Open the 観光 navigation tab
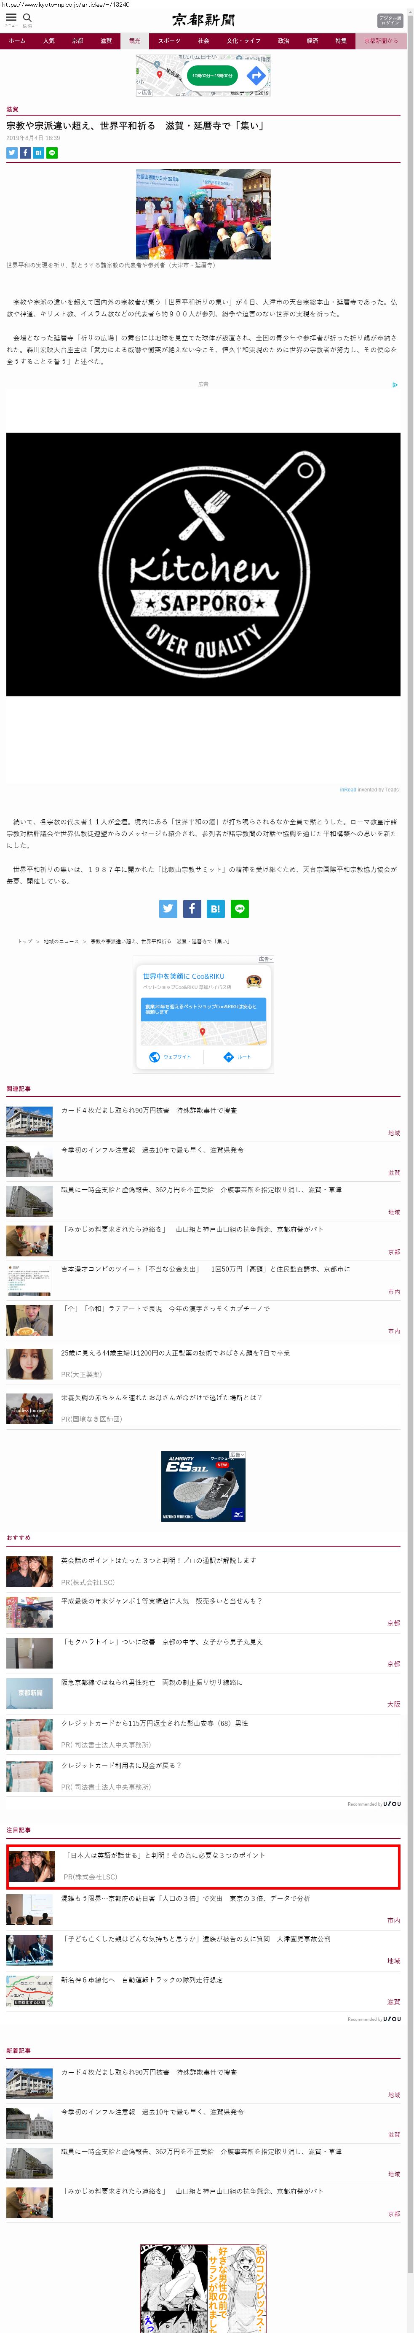The height and width of the screenshot is (2333, 414). coord(135,41)
